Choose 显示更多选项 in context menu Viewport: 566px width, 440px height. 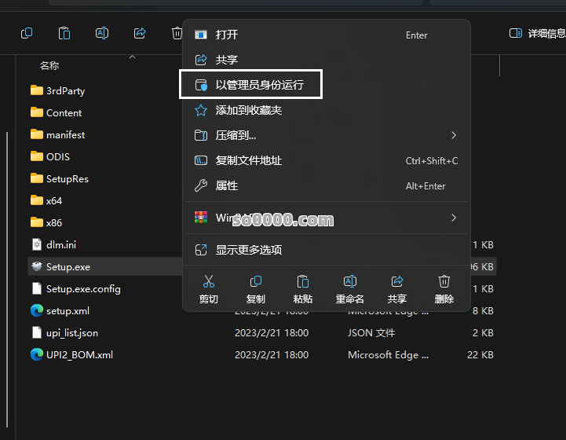pos(249,250)
